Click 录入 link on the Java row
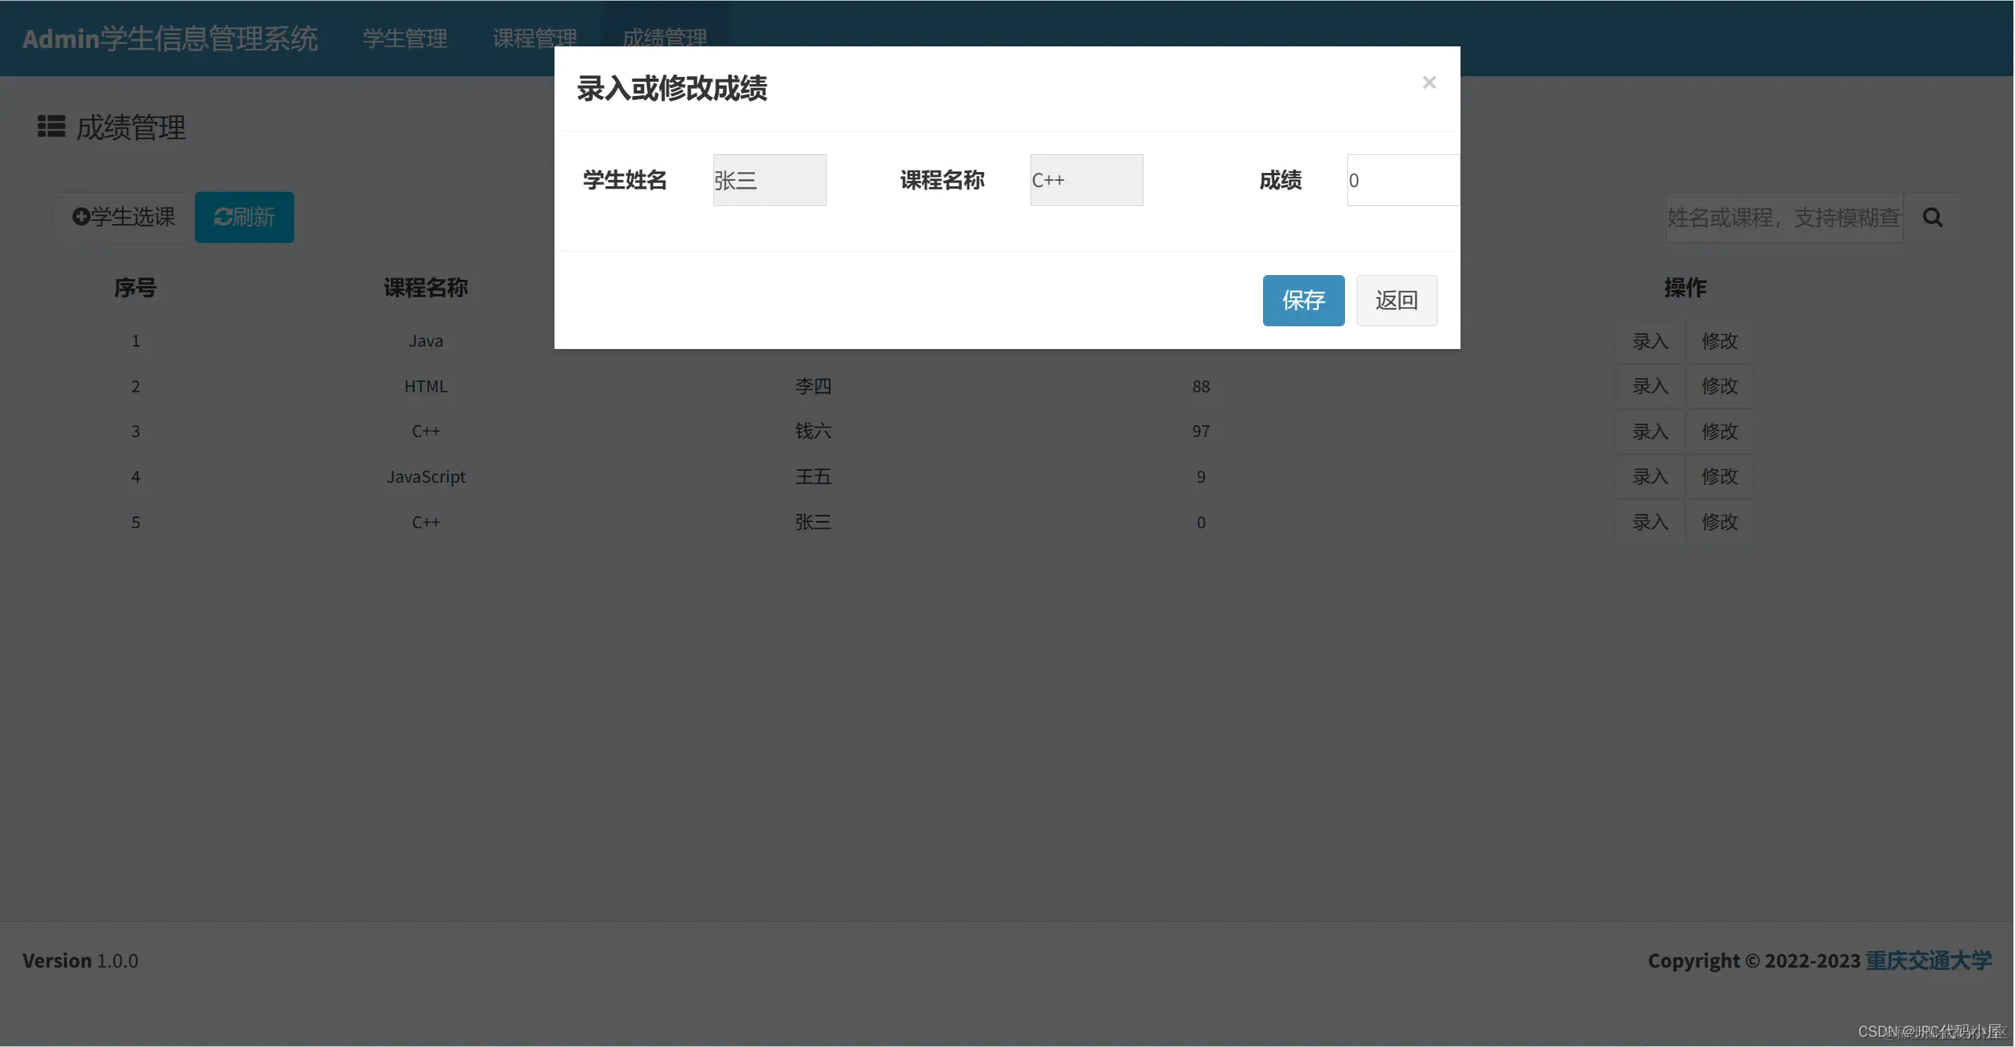The width and height of the screenshot is (2015, 1047). pos(1650,340)
